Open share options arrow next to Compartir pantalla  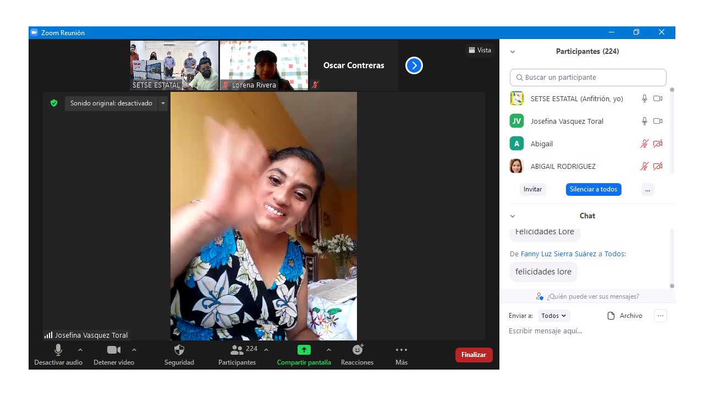pyautogui.click(x=329, y=350)
